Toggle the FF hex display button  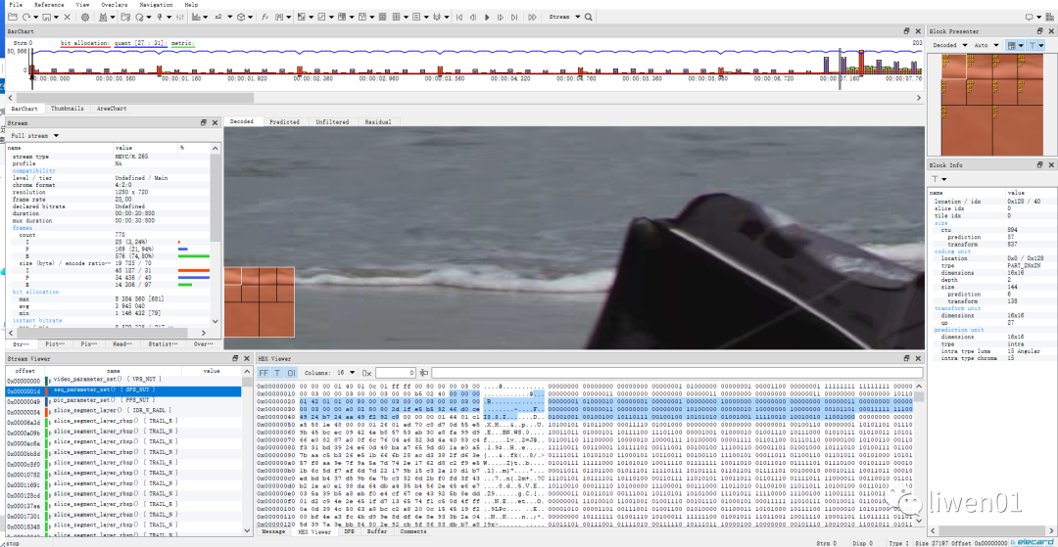264,373
